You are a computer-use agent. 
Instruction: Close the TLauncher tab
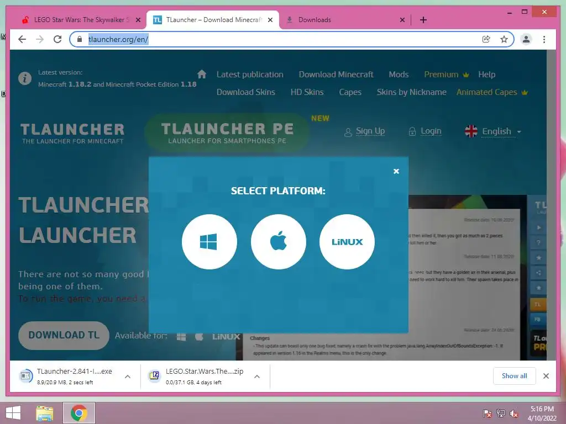[270, 20]
